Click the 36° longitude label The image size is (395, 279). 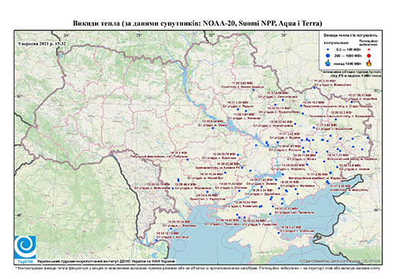click(284, 35)
